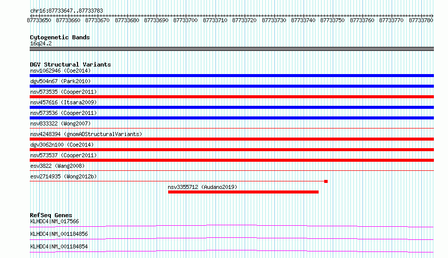Click the blue bar under nsv573536
Viewport: 448px width, 258px height.
pyautogui.click(x=232, y=118)
